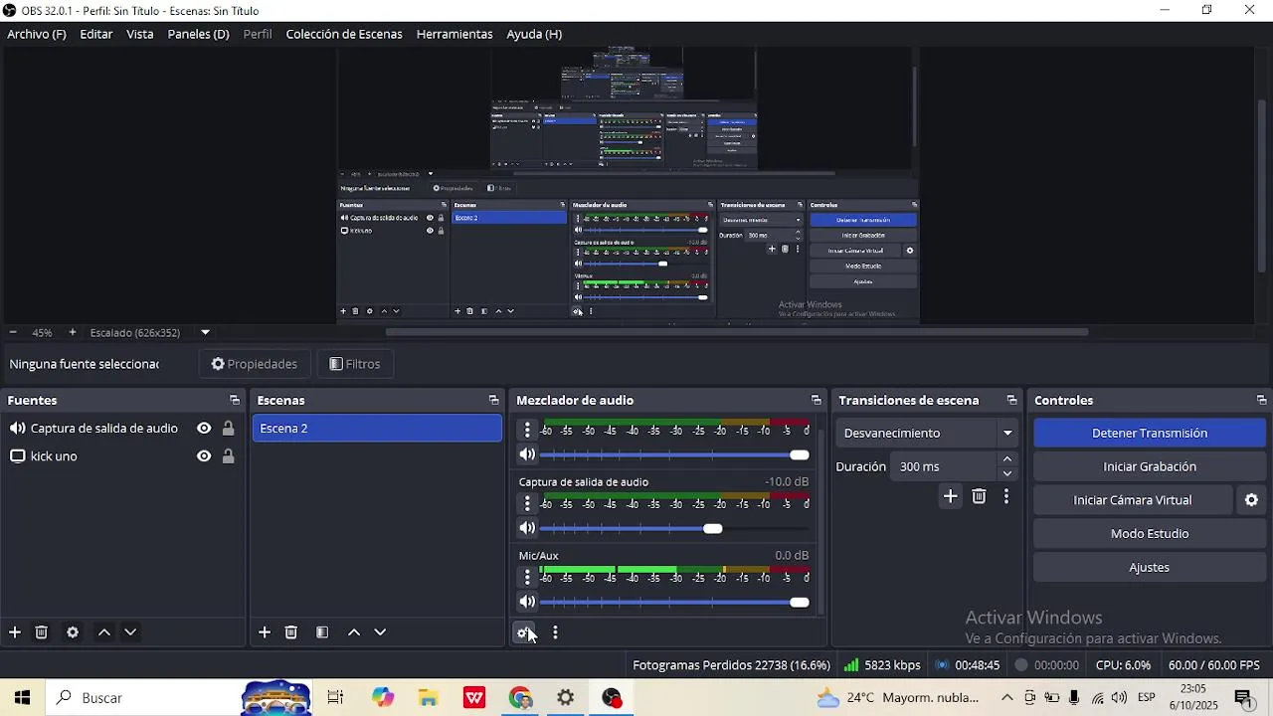Move source up in Fuentes list

[104, 632]
